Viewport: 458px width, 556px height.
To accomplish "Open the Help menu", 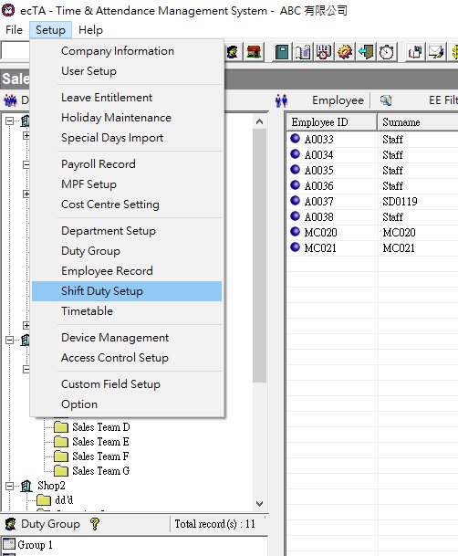I will (x=90, y=30).
